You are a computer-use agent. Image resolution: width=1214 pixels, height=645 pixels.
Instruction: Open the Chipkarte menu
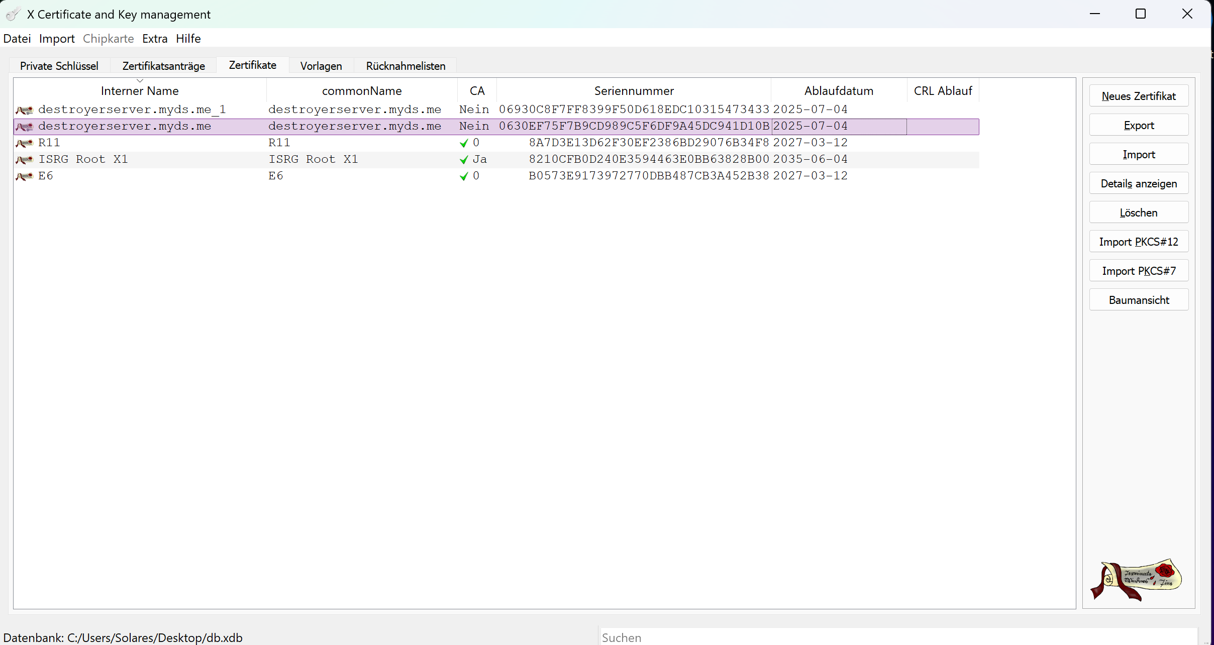point(109,39)
